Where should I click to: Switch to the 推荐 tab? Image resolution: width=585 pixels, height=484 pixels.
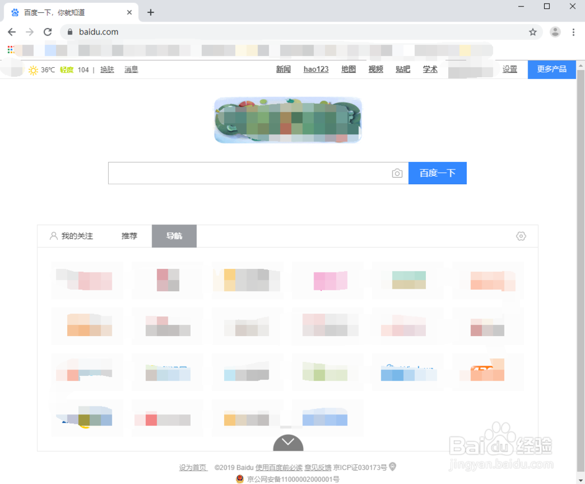(x=129, y=236)
